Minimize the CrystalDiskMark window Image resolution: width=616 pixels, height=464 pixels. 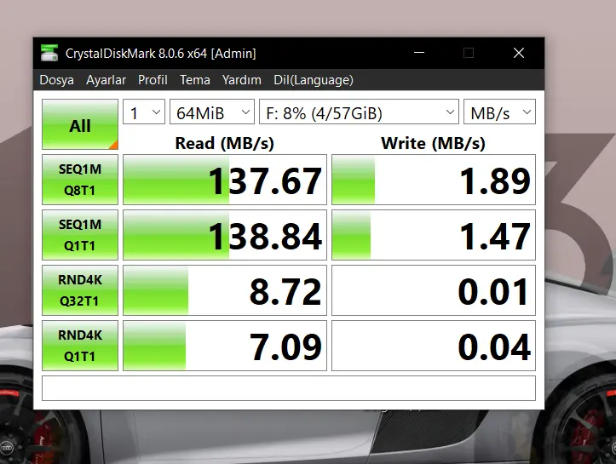tap(419, 53)
